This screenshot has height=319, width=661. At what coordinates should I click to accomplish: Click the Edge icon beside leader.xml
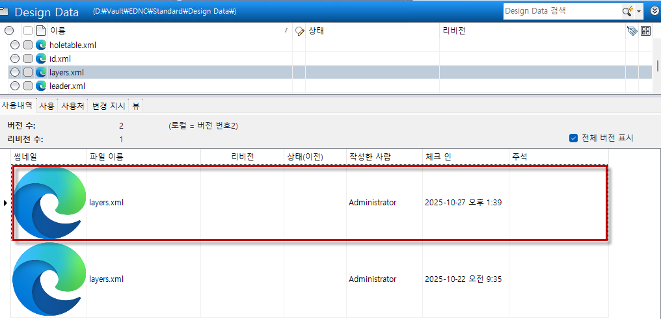[x=41, y=86]
